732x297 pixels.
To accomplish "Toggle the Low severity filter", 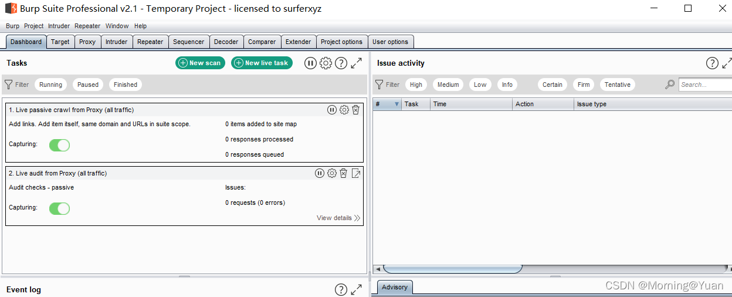I will 480,85.
